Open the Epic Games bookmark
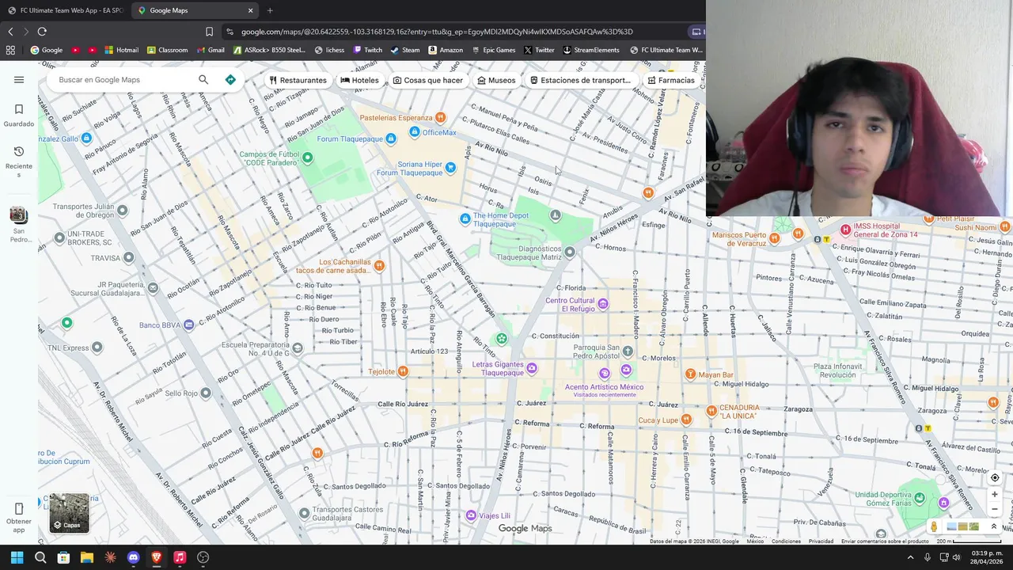This screenshot has height=570, width=1013. coord(493,50)
